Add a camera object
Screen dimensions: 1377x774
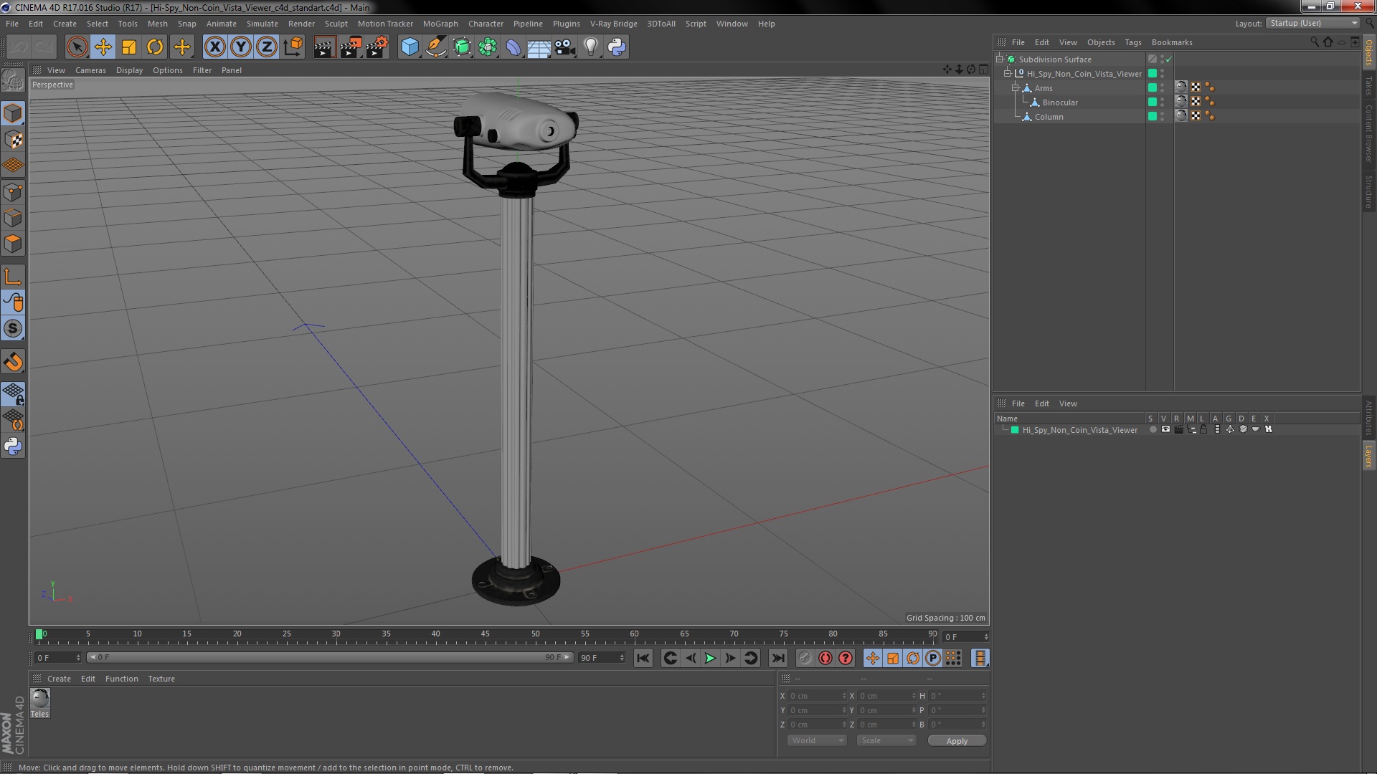tap(565, 47)
